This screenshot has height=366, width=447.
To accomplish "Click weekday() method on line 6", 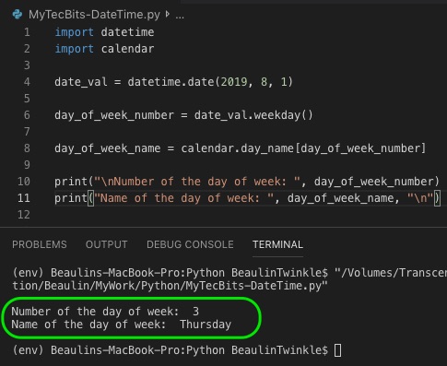I will click(283, 115).
